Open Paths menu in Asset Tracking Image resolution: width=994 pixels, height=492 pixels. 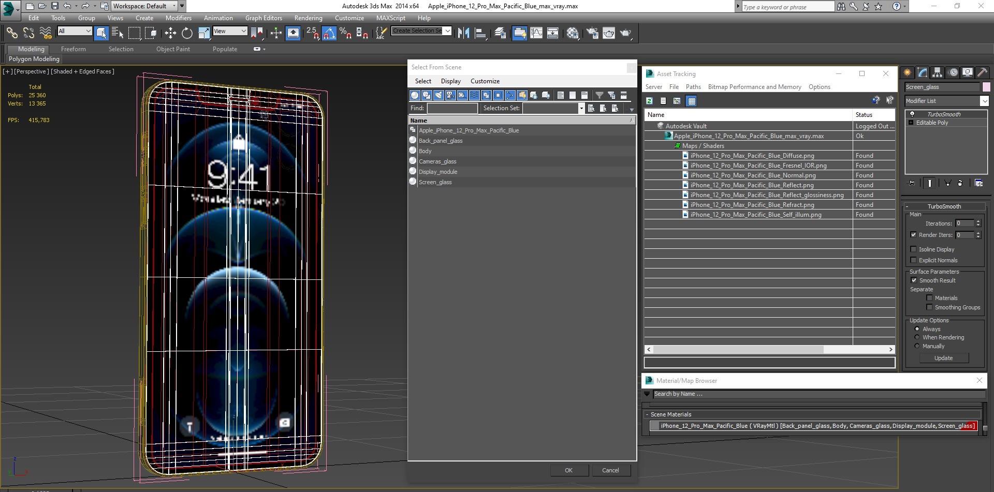693,87
